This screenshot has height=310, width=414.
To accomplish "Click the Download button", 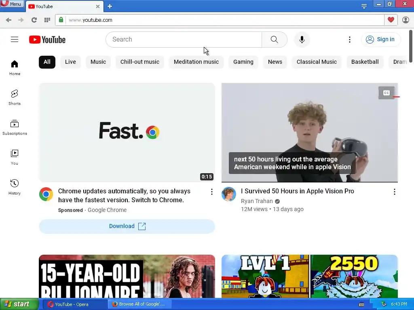I will (127, 226).
